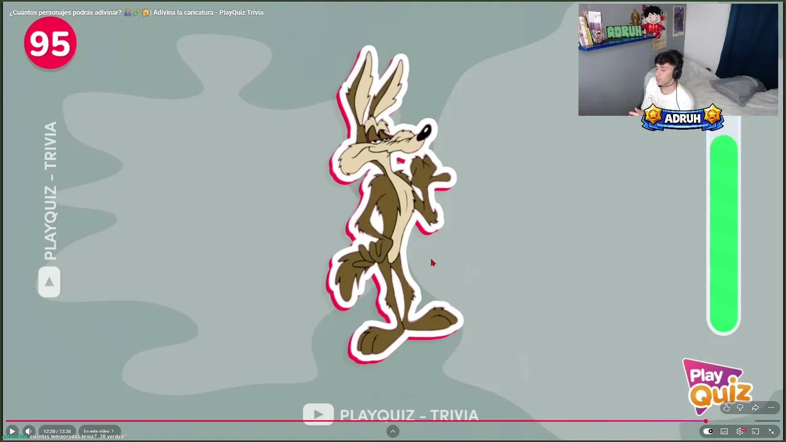The width and height of the screenshot is (786, 442).
Task: Exit full screen mode
Action: click(x=772, y=432)
